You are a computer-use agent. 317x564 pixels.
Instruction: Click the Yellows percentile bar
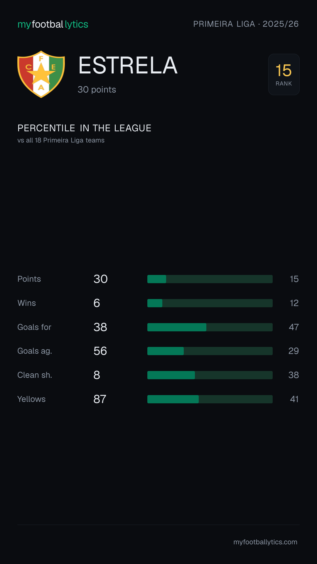[x=210, y=399]
